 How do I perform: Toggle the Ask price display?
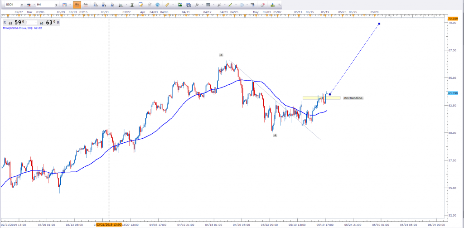click(86, 4)
